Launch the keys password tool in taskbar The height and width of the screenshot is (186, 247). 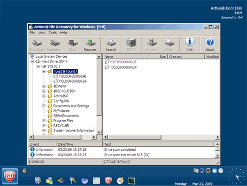[x=73, y=181]
